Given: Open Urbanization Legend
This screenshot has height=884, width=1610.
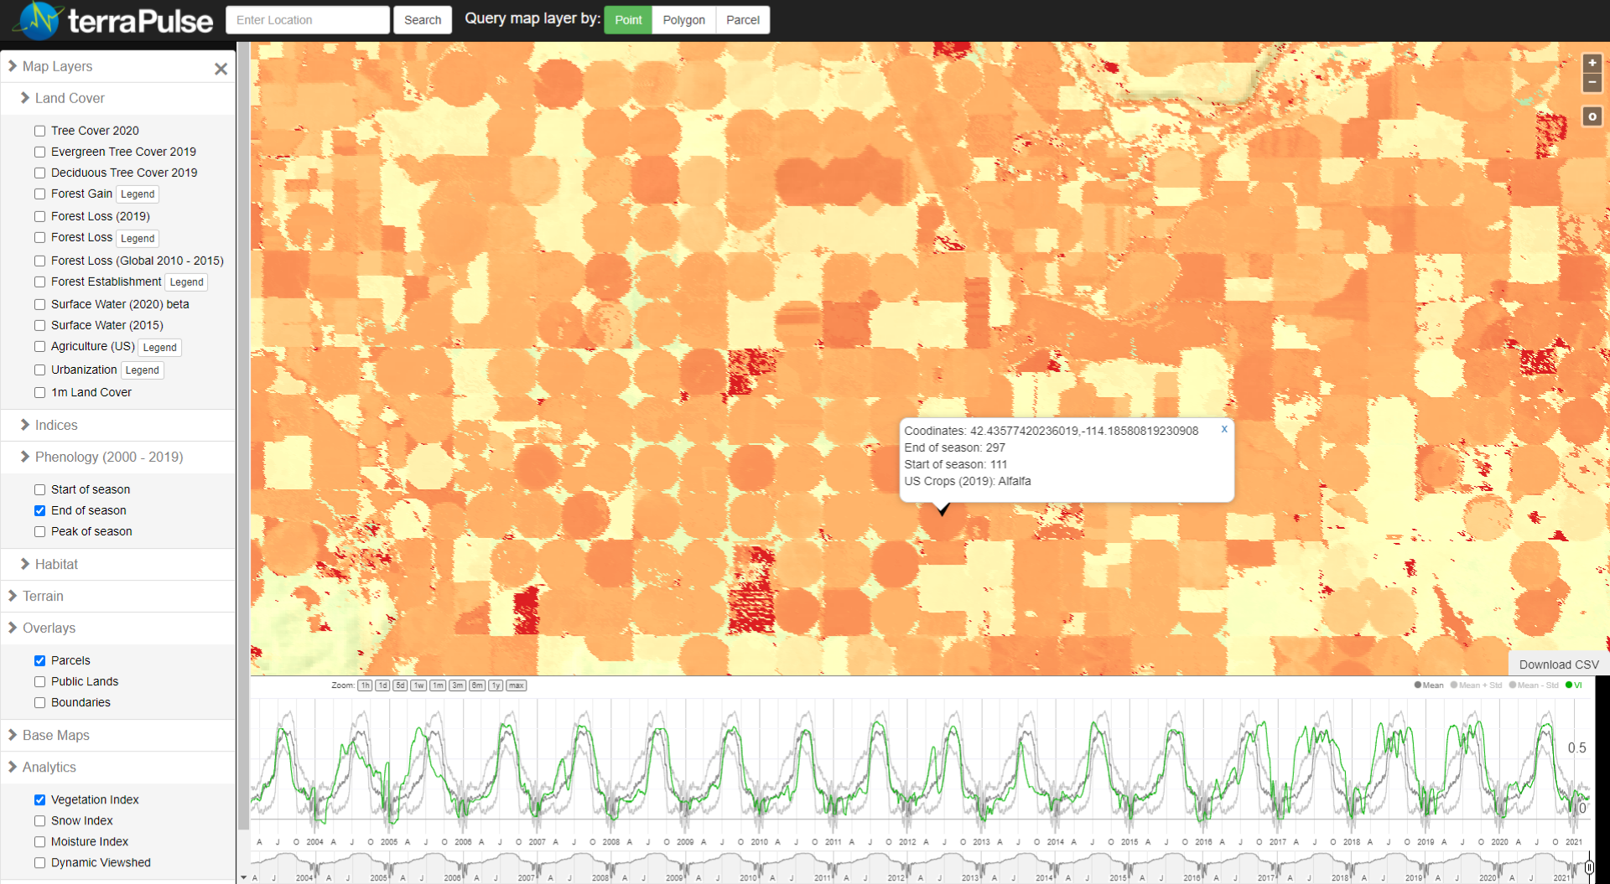Looking at the screenshot, I should pyautogui.click(x=142, y=370).
